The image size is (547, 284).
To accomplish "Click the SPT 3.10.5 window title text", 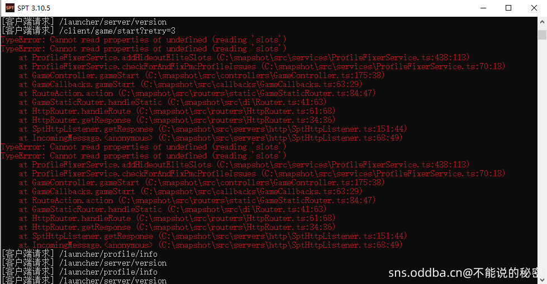I will click(34, 8).
